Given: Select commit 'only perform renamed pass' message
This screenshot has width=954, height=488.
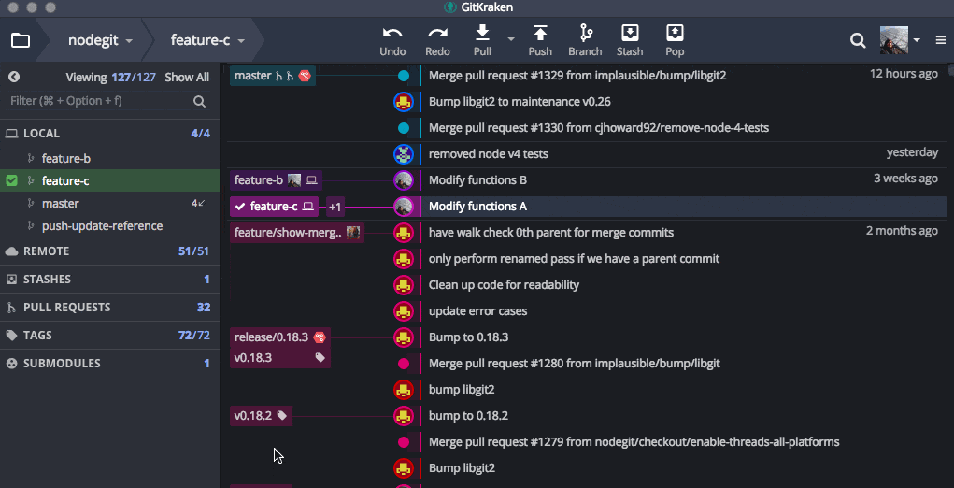Looking at the screenshot, I should (574, 259).
